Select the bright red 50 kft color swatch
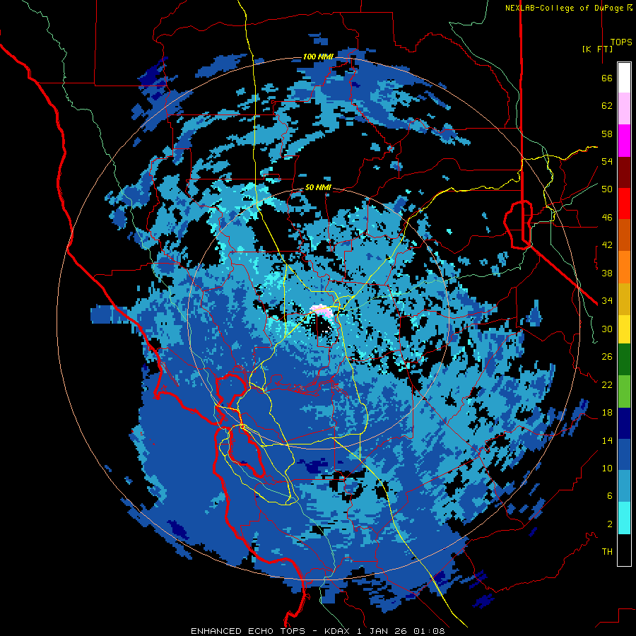636x636 pixels. coord(624,204)
